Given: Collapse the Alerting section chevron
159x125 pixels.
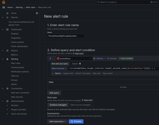Looking at the screenshot, I should (x=3, y=59).
